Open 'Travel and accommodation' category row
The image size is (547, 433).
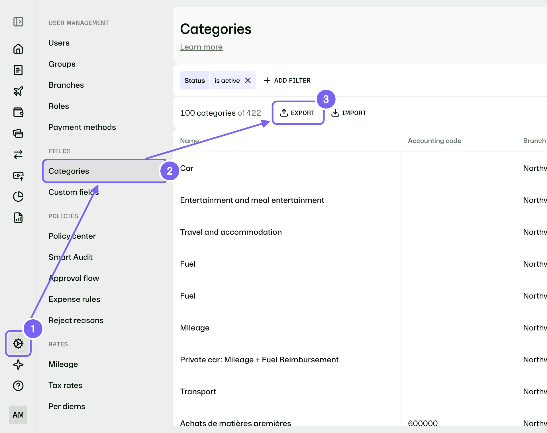click(360, 232)
